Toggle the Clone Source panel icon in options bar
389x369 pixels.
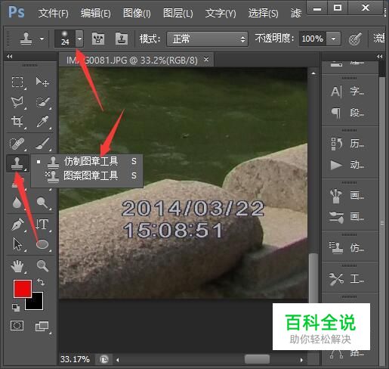pos(122,39)
